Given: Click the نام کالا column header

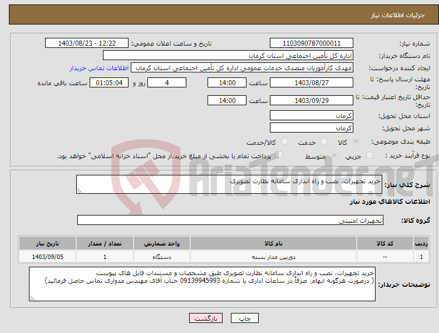Looking at the screenshot, I should [x=273, y=243].
